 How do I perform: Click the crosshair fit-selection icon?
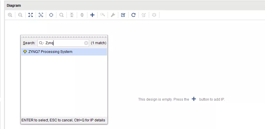pos(51,15)
